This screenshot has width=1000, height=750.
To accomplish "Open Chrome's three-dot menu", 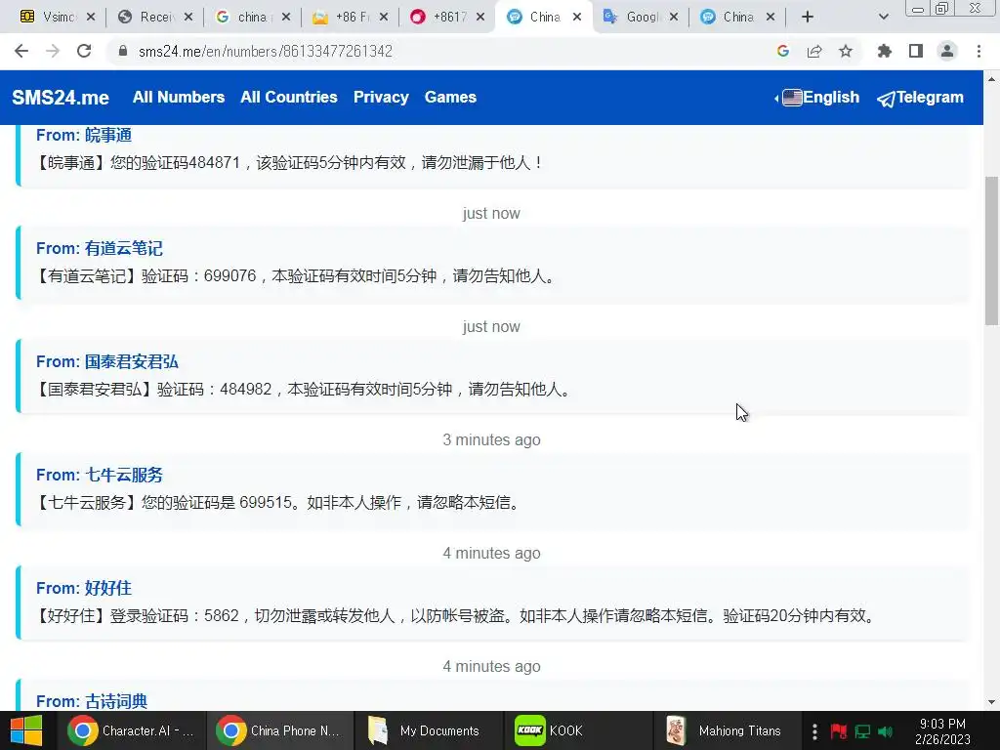I will (979, 51).
